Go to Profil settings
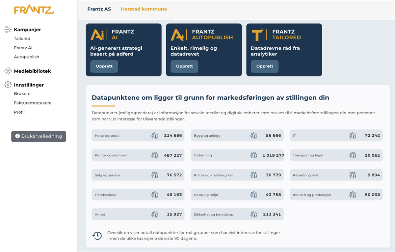 19,112
